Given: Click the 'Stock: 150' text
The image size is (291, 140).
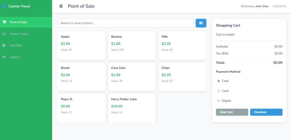Looking at the screenshot, I should click(x=117, y=50).
